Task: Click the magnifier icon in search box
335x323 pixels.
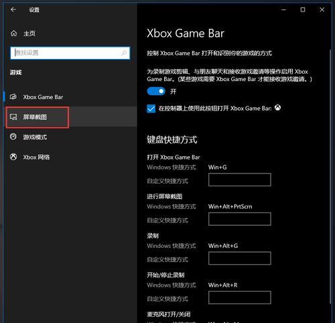Action: (x=124, y=53)
